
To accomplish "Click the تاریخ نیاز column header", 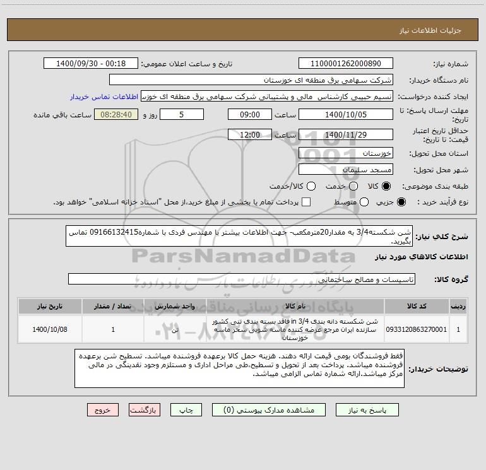I will pos(50,307).
